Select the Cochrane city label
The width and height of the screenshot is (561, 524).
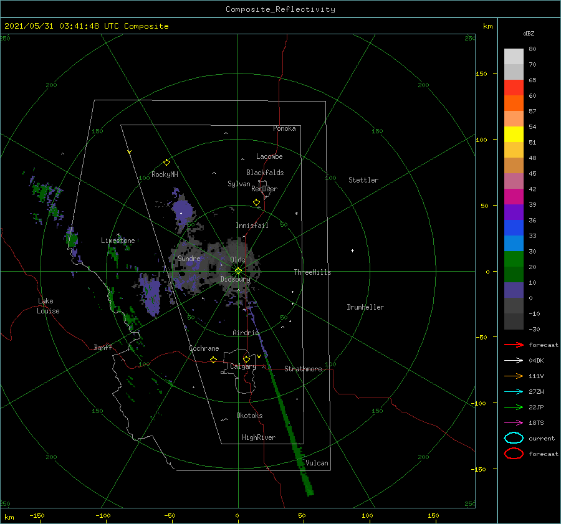click(x=204, y=348)
